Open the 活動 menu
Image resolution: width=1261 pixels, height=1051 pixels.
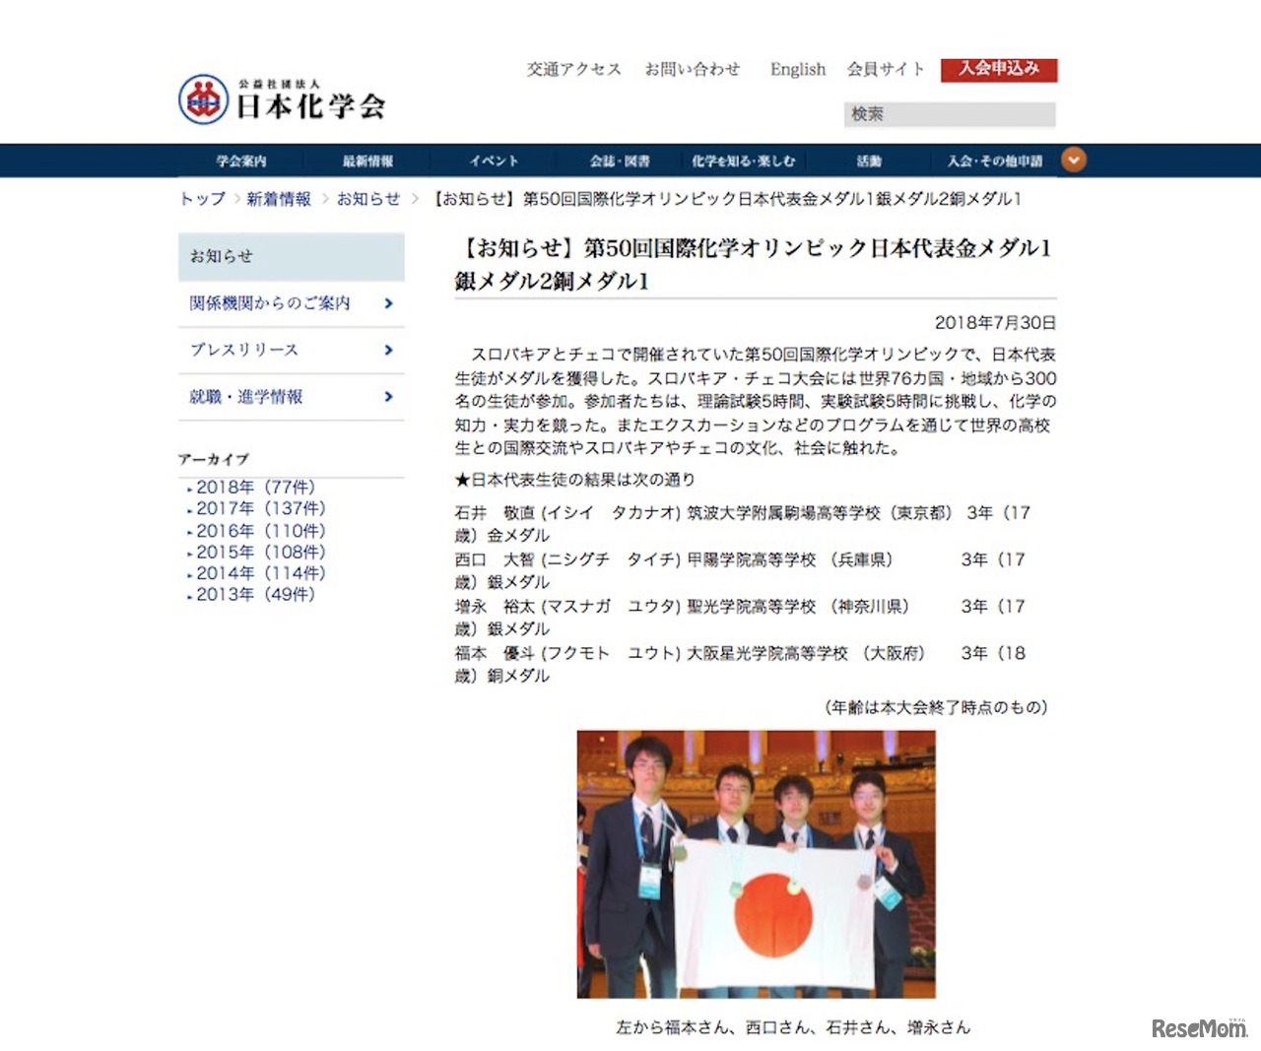tap(869, 161)
